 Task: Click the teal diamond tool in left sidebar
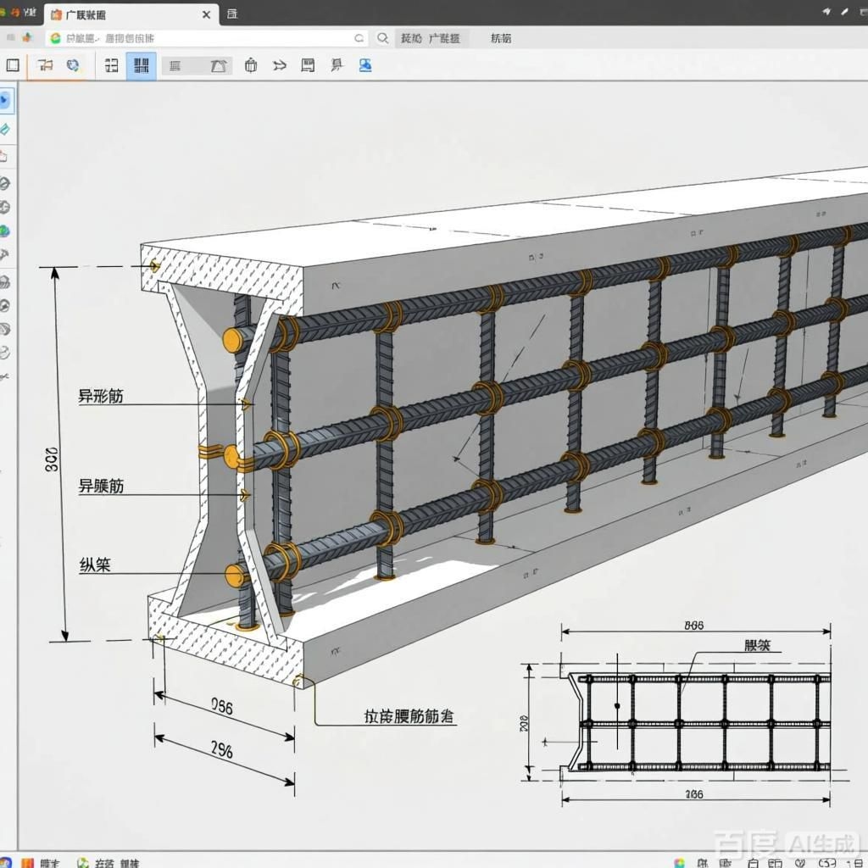coord(5,129)
